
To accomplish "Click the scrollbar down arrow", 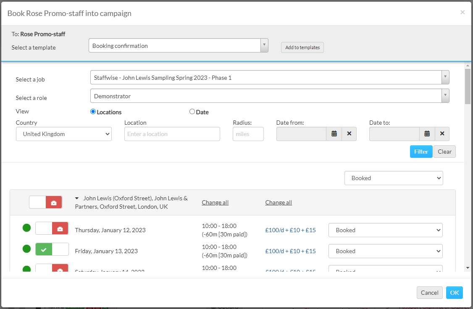I will 468,268.
